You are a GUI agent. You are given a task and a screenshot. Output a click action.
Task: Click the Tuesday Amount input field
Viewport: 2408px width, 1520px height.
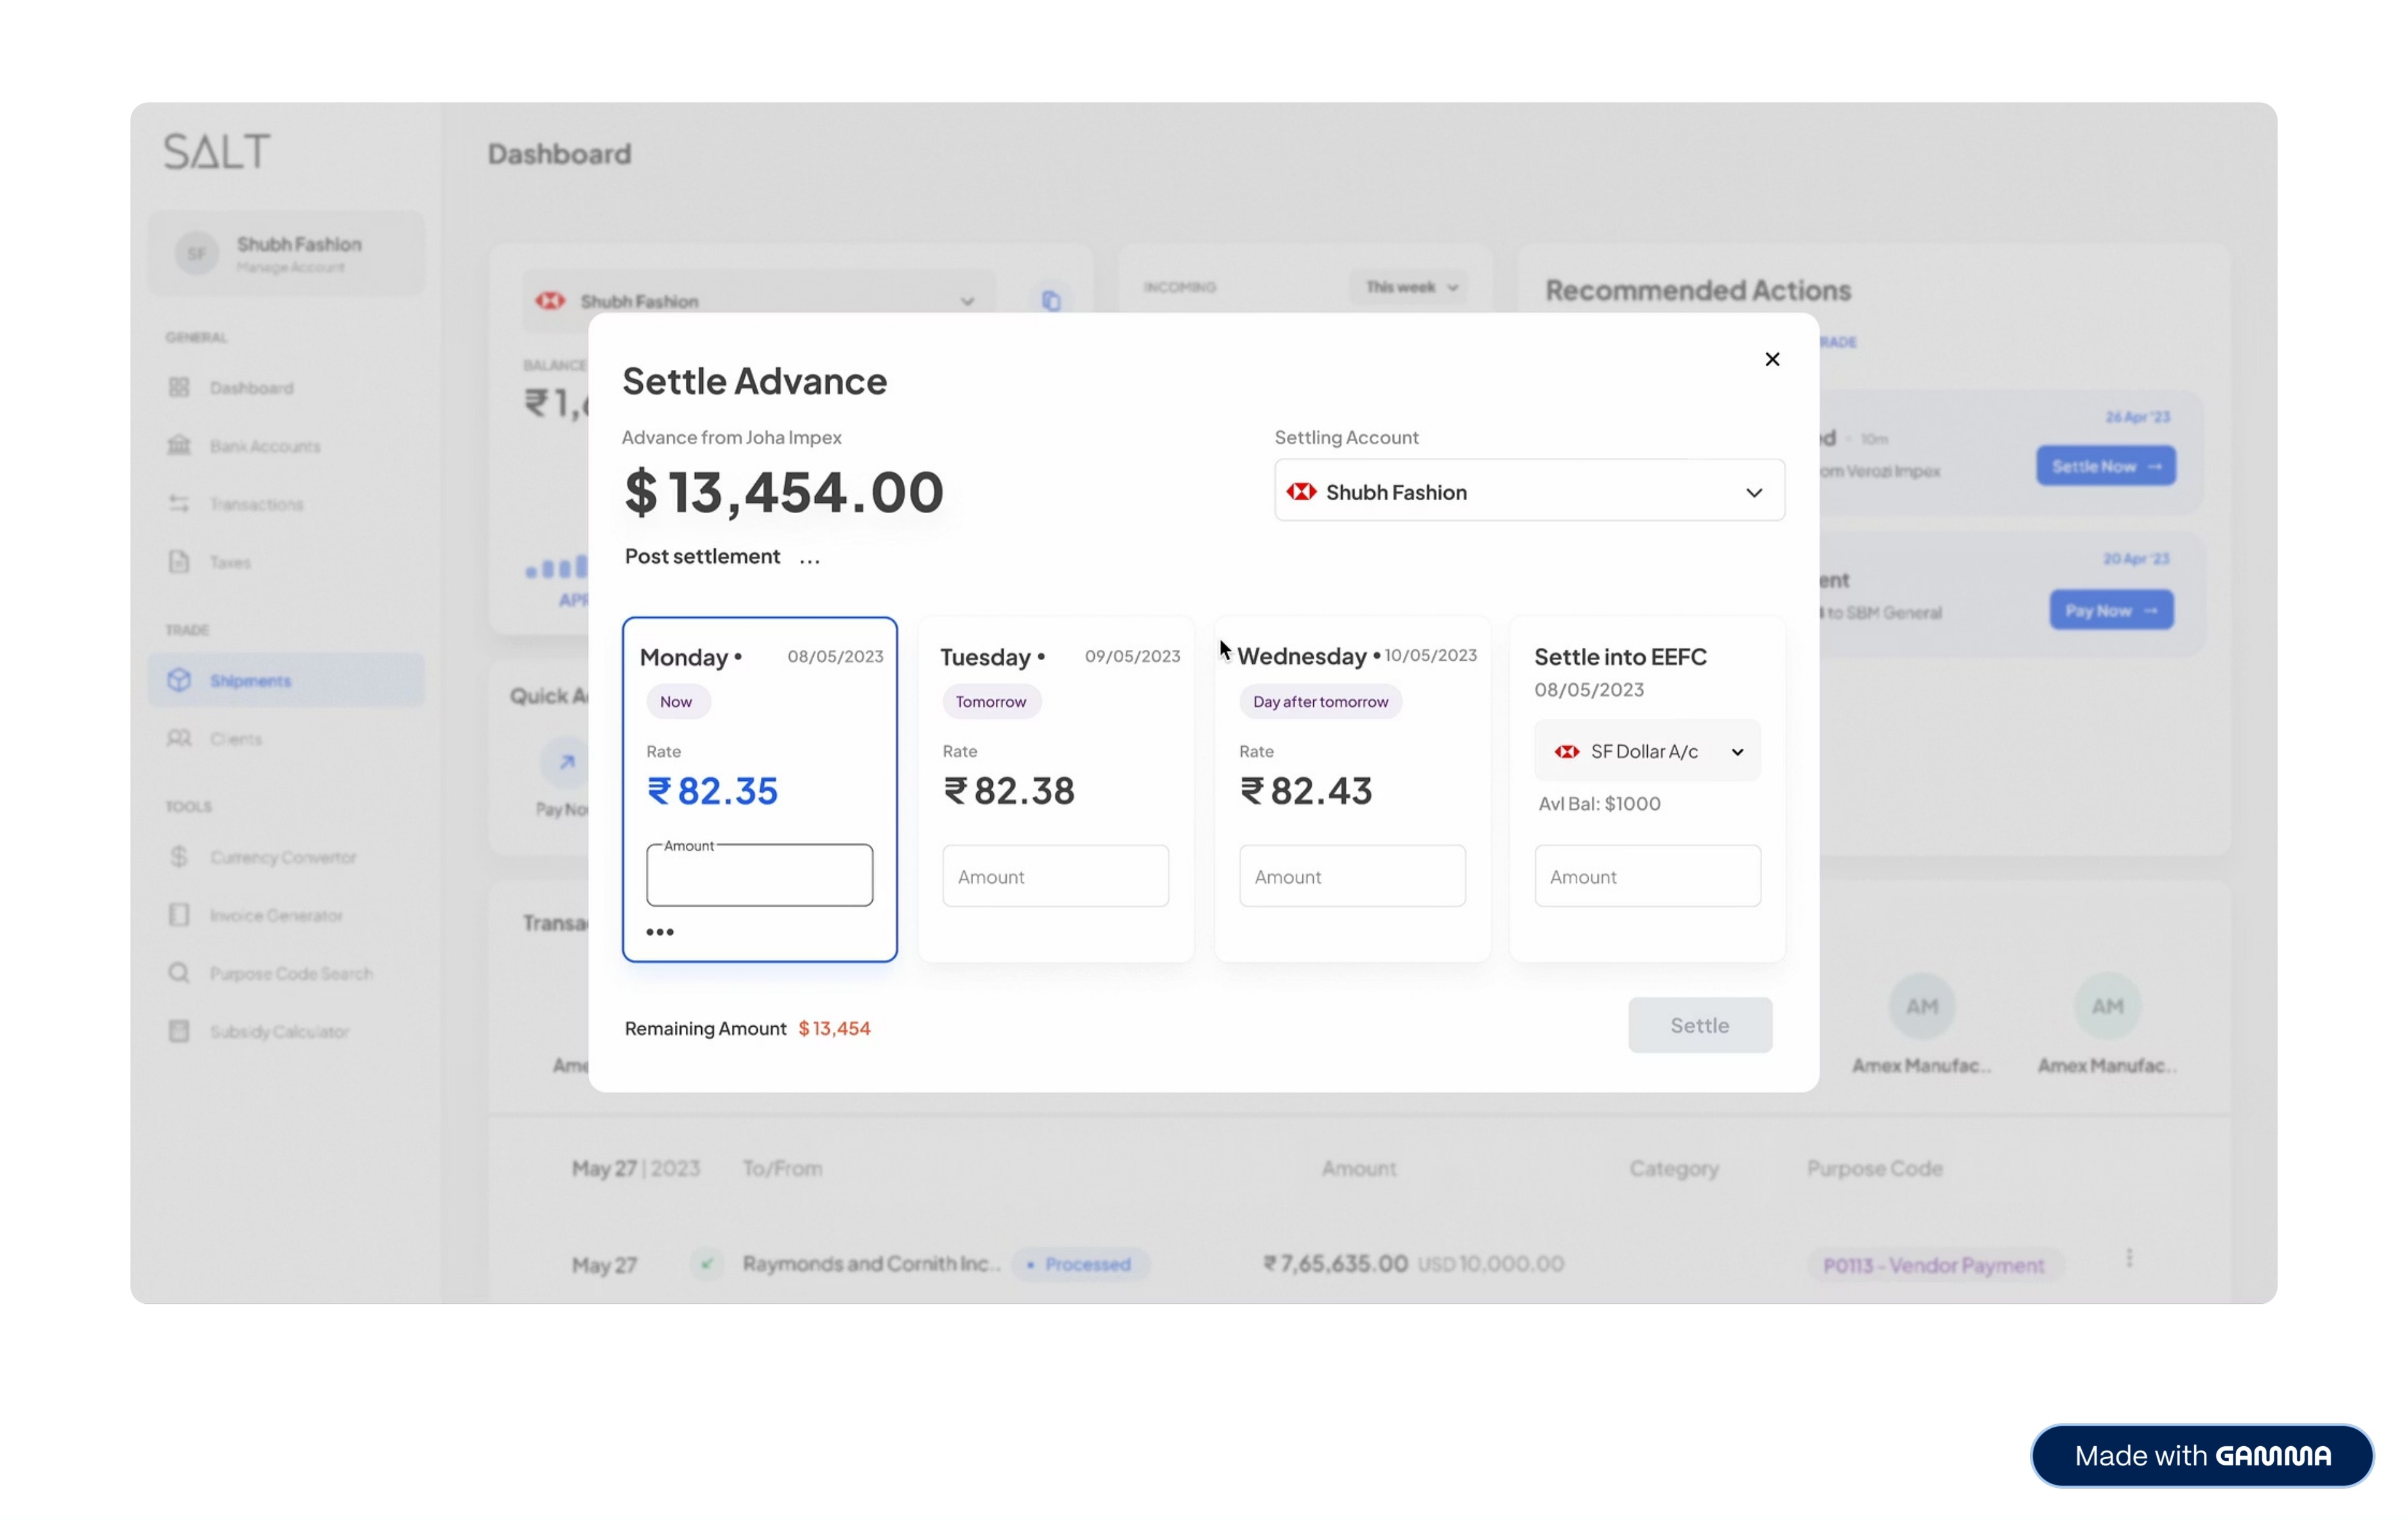point(1055,876)
